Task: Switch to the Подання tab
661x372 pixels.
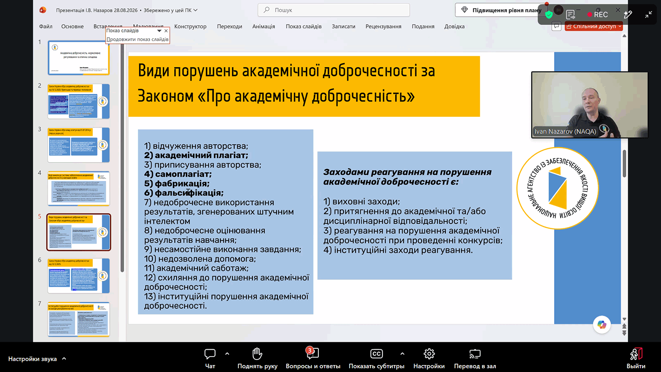Action: click(423, 27)
